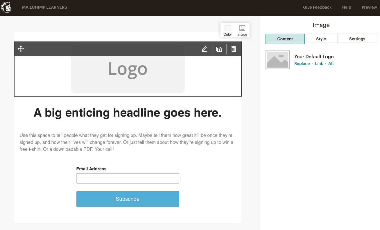Open the background Color swatch option
Viewport: 380px width, 230px height.
[x=228, y=30]
